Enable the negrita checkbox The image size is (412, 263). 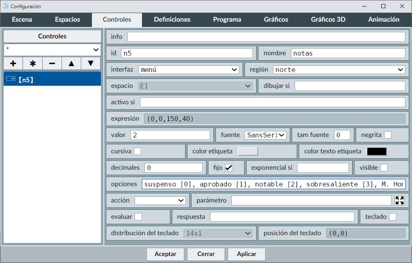[387, 135]
